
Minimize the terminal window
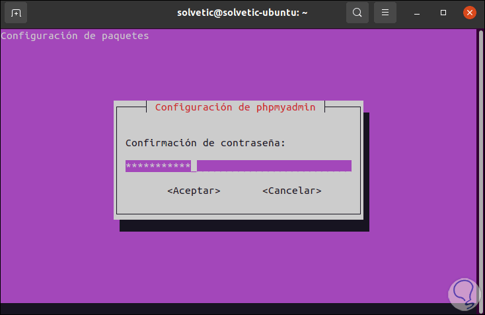[x=417, y=13]
